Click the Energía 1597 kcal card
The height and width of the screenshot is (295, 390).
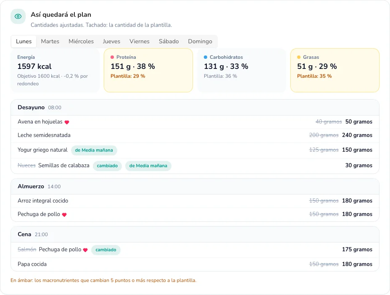pyautogui.click(x=55, y=71)
